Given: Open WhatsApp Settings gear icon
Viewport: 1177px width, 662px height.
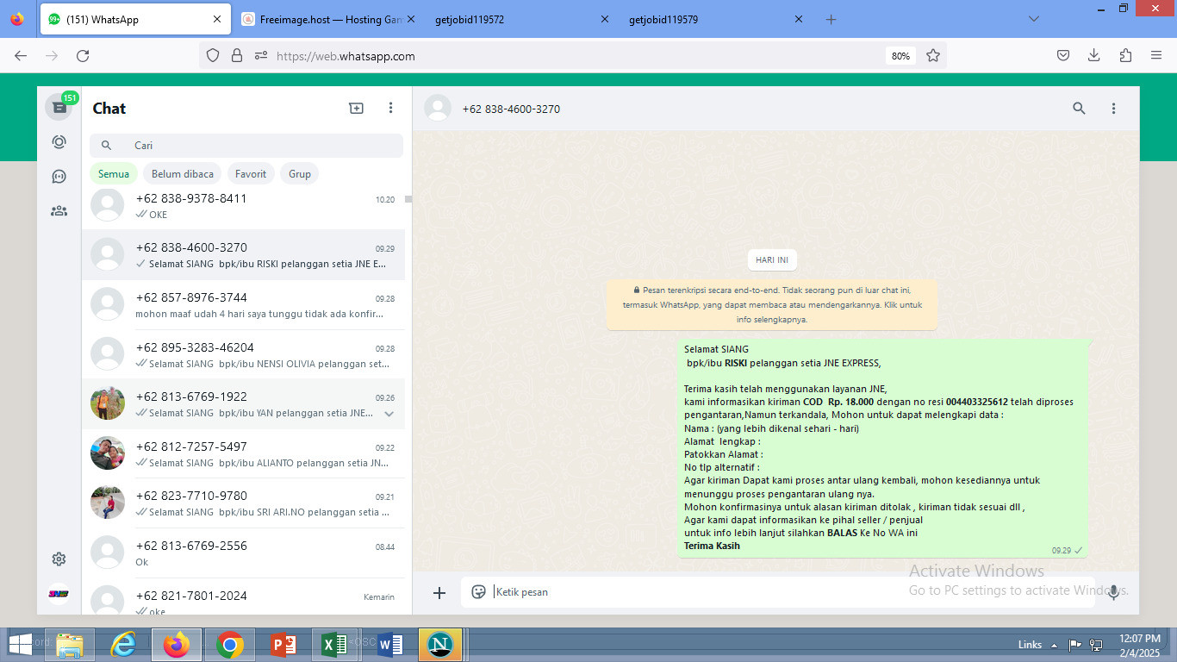Looking at the screenshot, I should pyautogui.click(x=59, y=559).
